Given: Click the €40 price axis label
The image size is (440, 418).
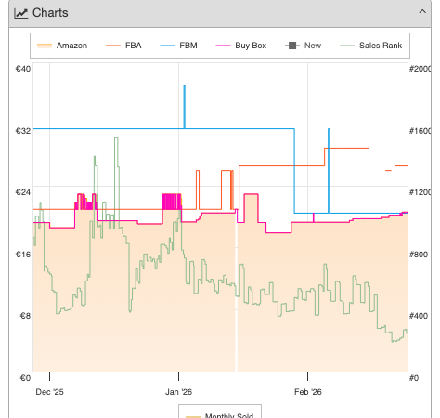Looking at the screenshot, I should [x=23, y=69].
